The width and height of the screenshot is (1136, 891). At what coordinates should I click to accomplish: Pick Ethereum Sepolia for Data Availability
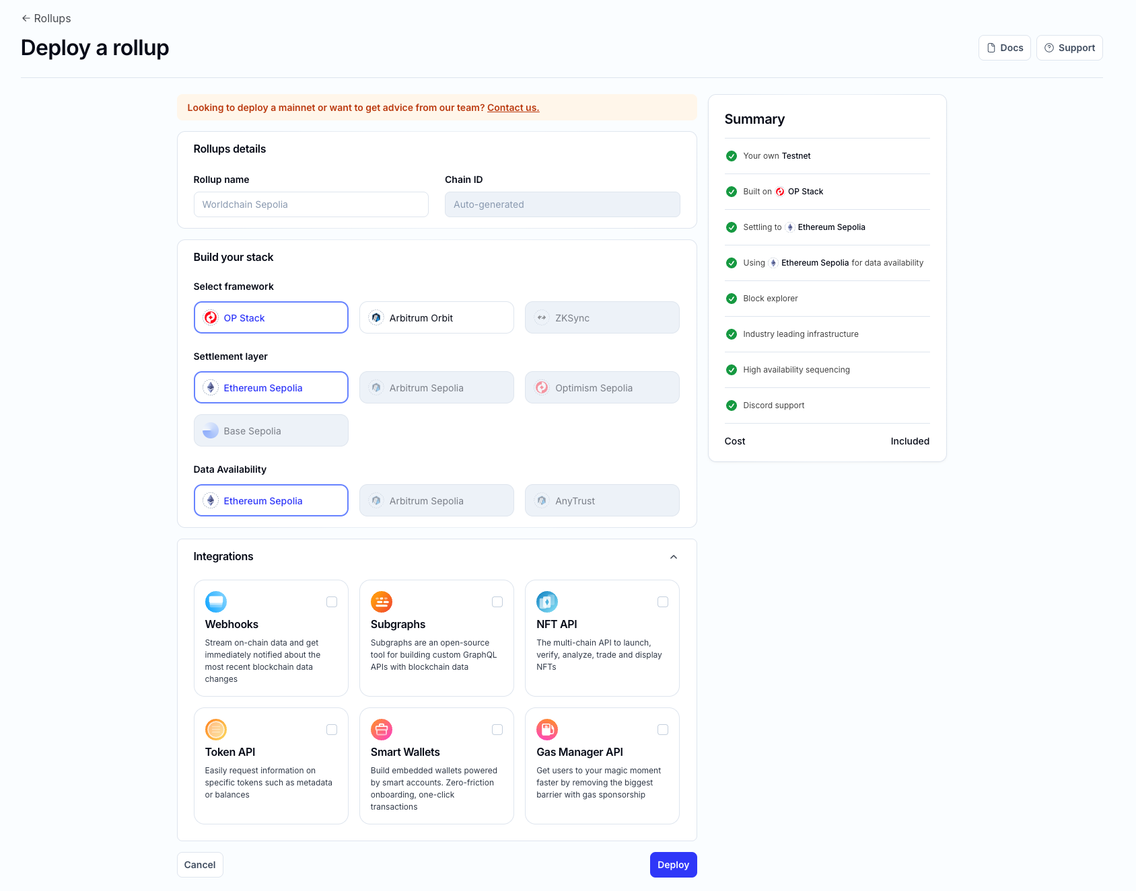point(271,500)
